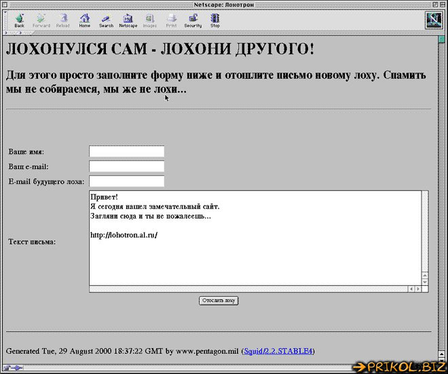Collapse the toolbar using its left-edge handle
This screenshot has height=374, width=448.
[3, 20]
